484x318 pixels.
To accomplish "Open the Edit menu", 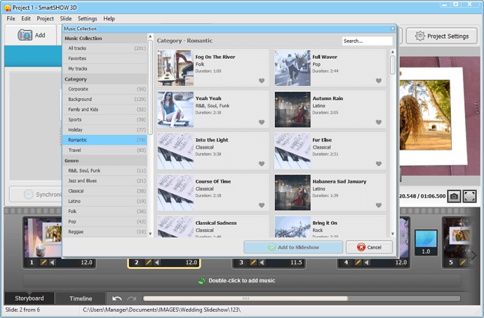I will point(26,18).
